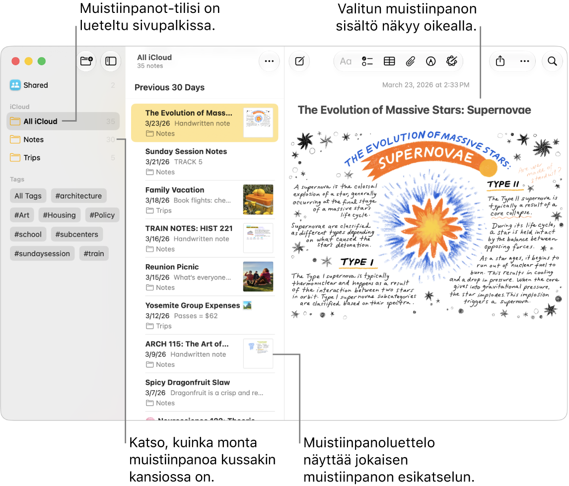Image resolution: width=569 pixels, height=486 pixels.
Task: Open the note's more actions menu
Action: pyautogui.click(x=525, y=61)
